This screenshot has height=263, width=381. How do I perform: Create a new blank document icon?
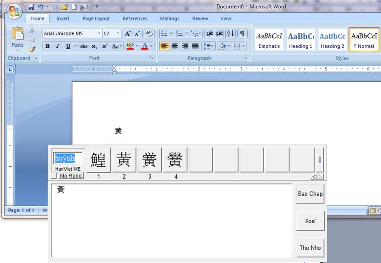[x=74, y=7]
